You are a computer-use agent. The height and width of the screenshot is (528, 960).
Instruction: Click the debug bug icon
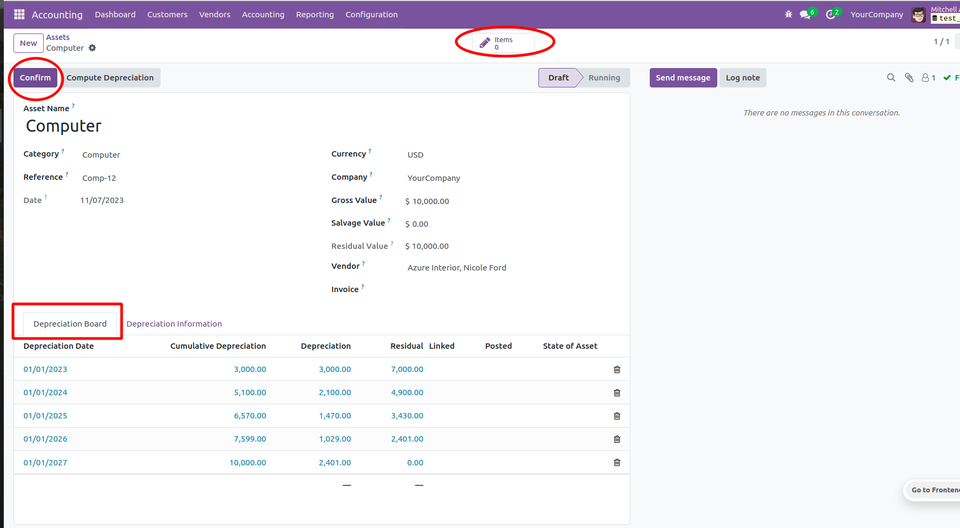[x=789, y=15]
